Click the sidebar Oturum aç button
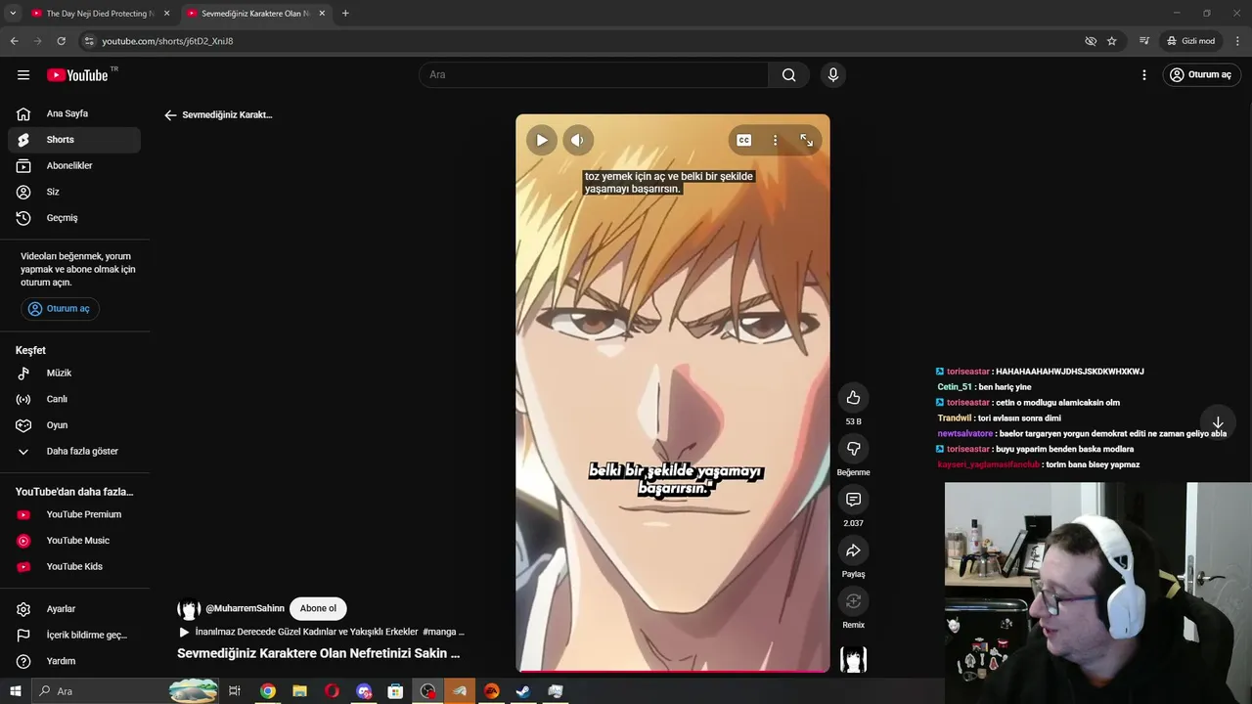 click(x=60, y=309)
